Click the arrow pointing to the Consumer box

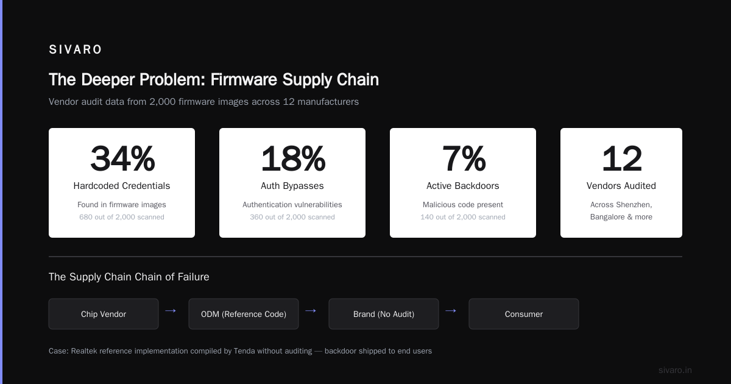pos(451,311)
